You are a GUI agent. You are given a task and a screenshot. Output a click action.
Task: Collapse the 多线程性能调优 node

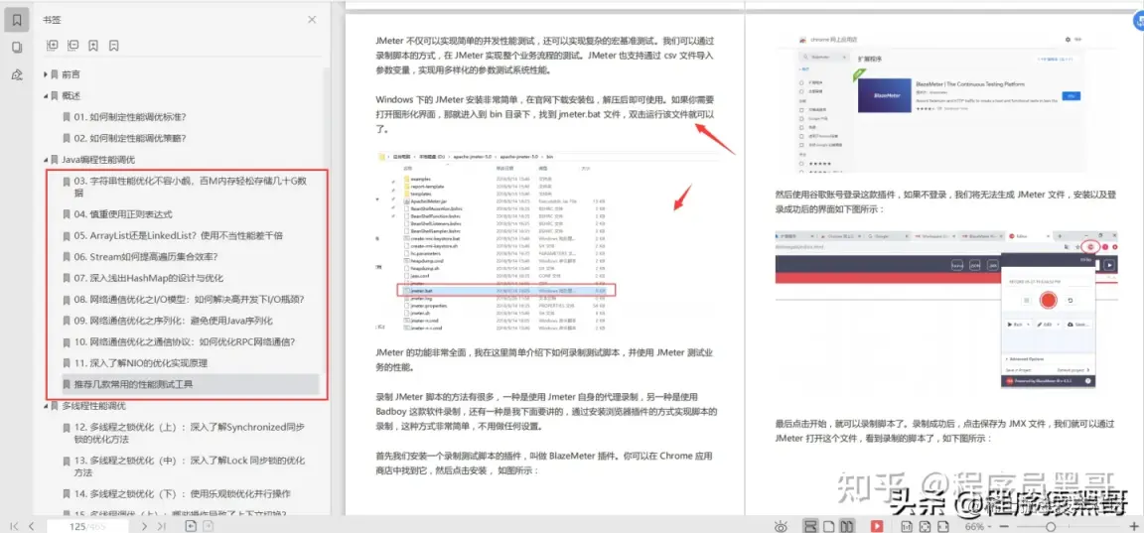(46, 405)
